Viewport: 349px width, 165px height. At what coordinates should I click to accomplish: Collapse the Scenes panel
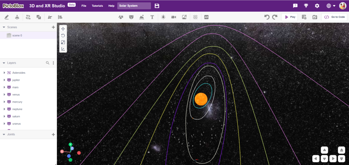[x=4, y=27]
